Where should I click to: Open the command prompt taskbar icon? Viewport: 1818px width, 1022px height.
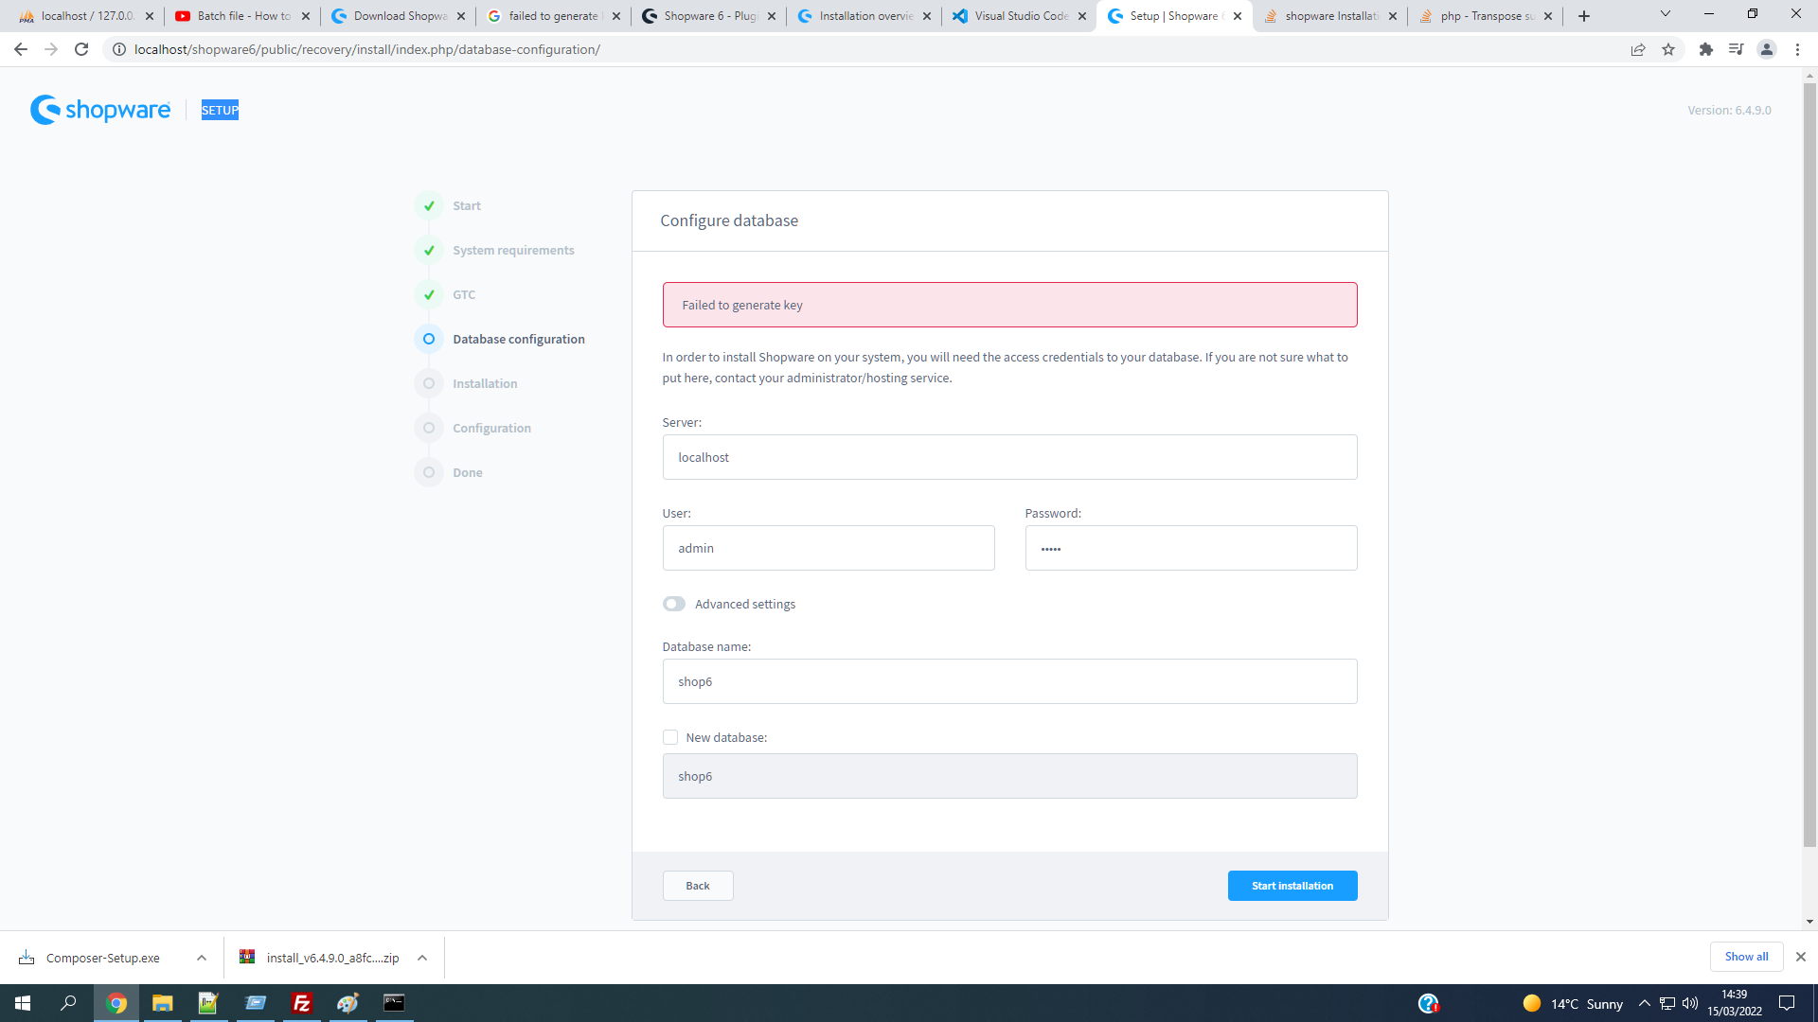[x=394, y=1003]
